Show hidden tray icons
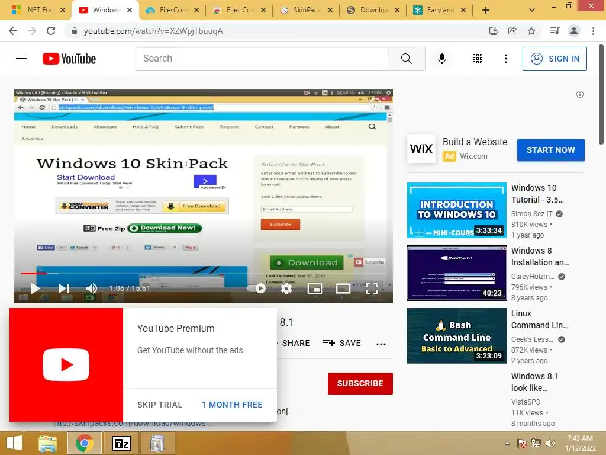Viewport: 606px width, 455px height. (507, 443)
